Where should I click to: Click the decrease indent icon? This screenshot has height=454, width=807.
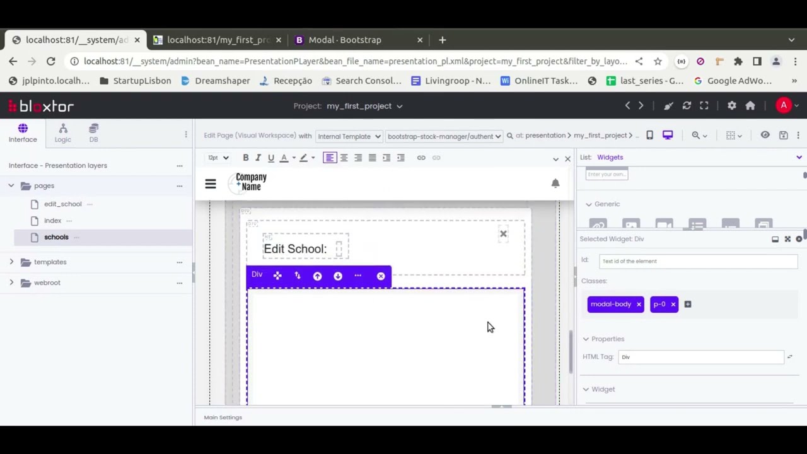click(400, 158)
